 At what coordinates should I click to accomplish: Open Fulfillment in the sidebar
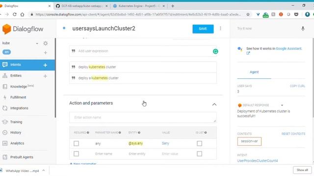[x=18, y=97]
